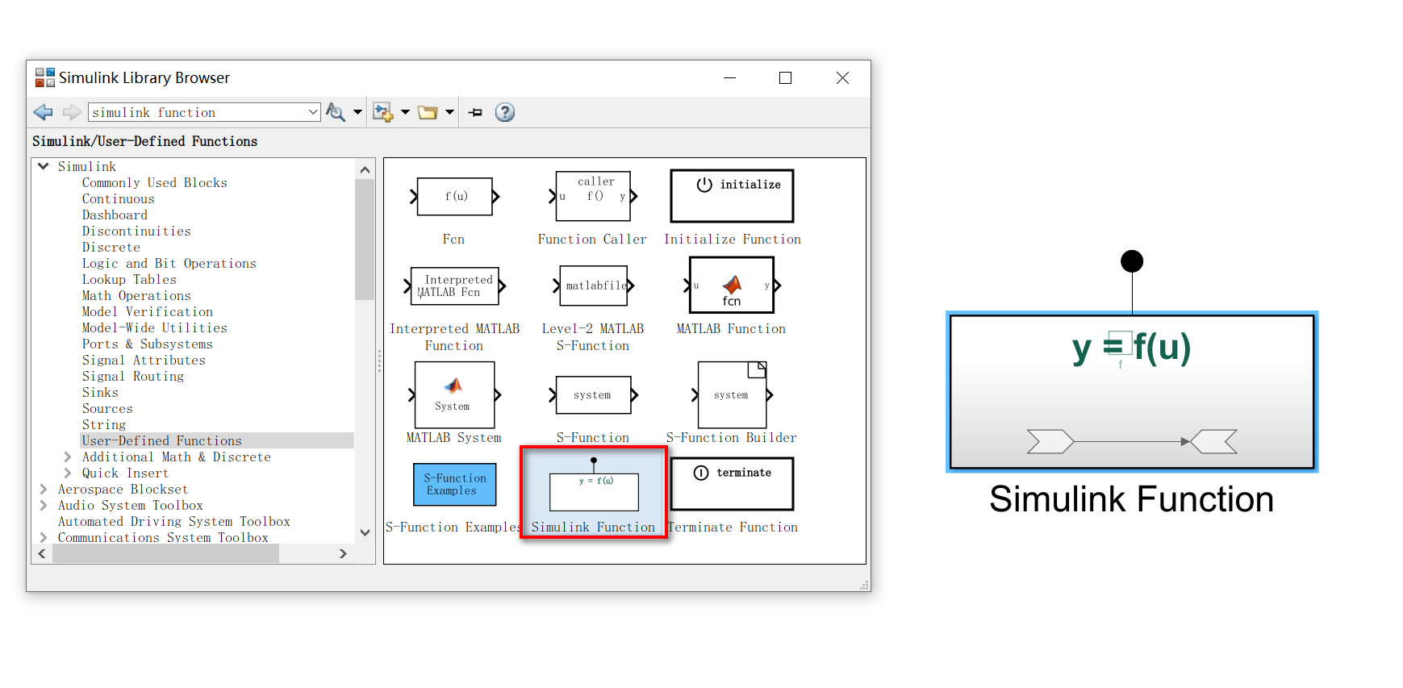Viewport: 1403px width, 688px height.
Task: Select String library in the tree
Action: point(104,424)
